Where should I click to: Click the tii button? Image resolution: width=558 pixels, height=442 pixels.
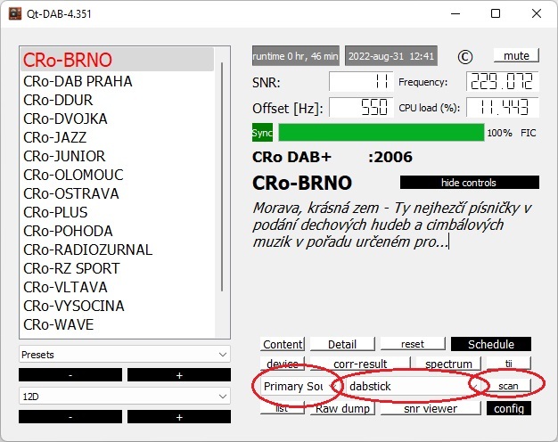point(509,364)
